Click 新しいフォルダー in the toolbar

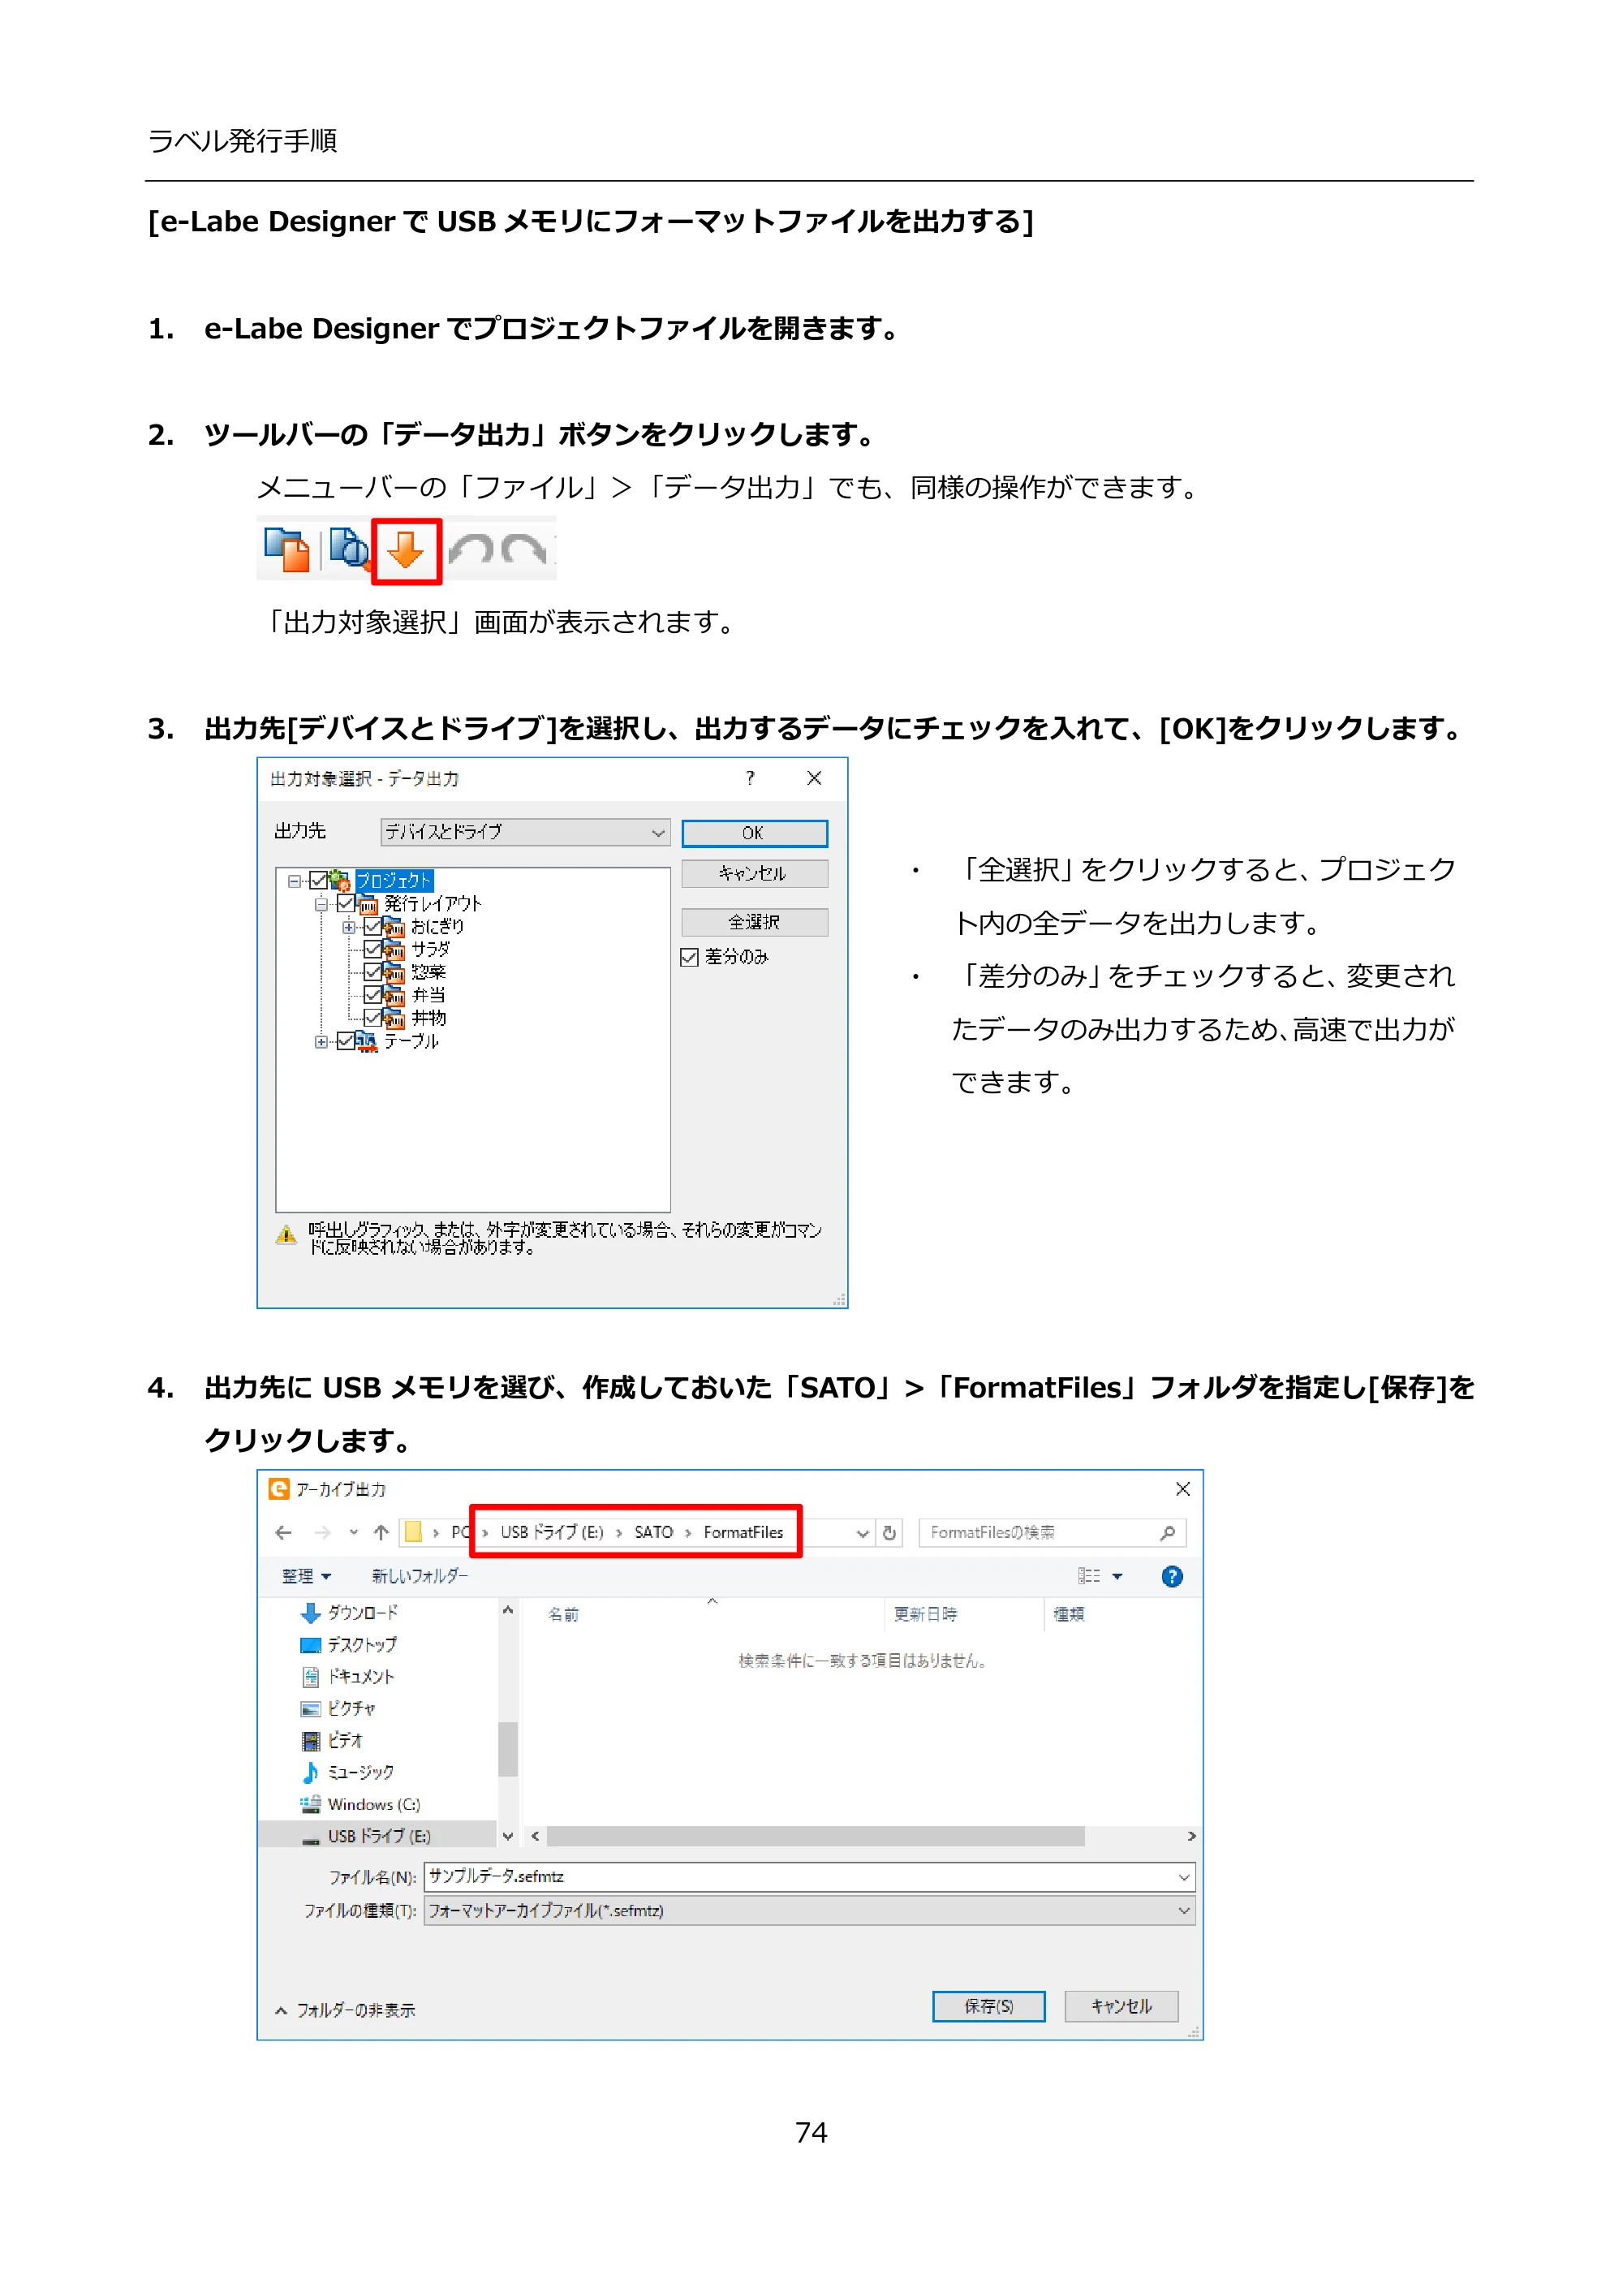coord(420,1576)
